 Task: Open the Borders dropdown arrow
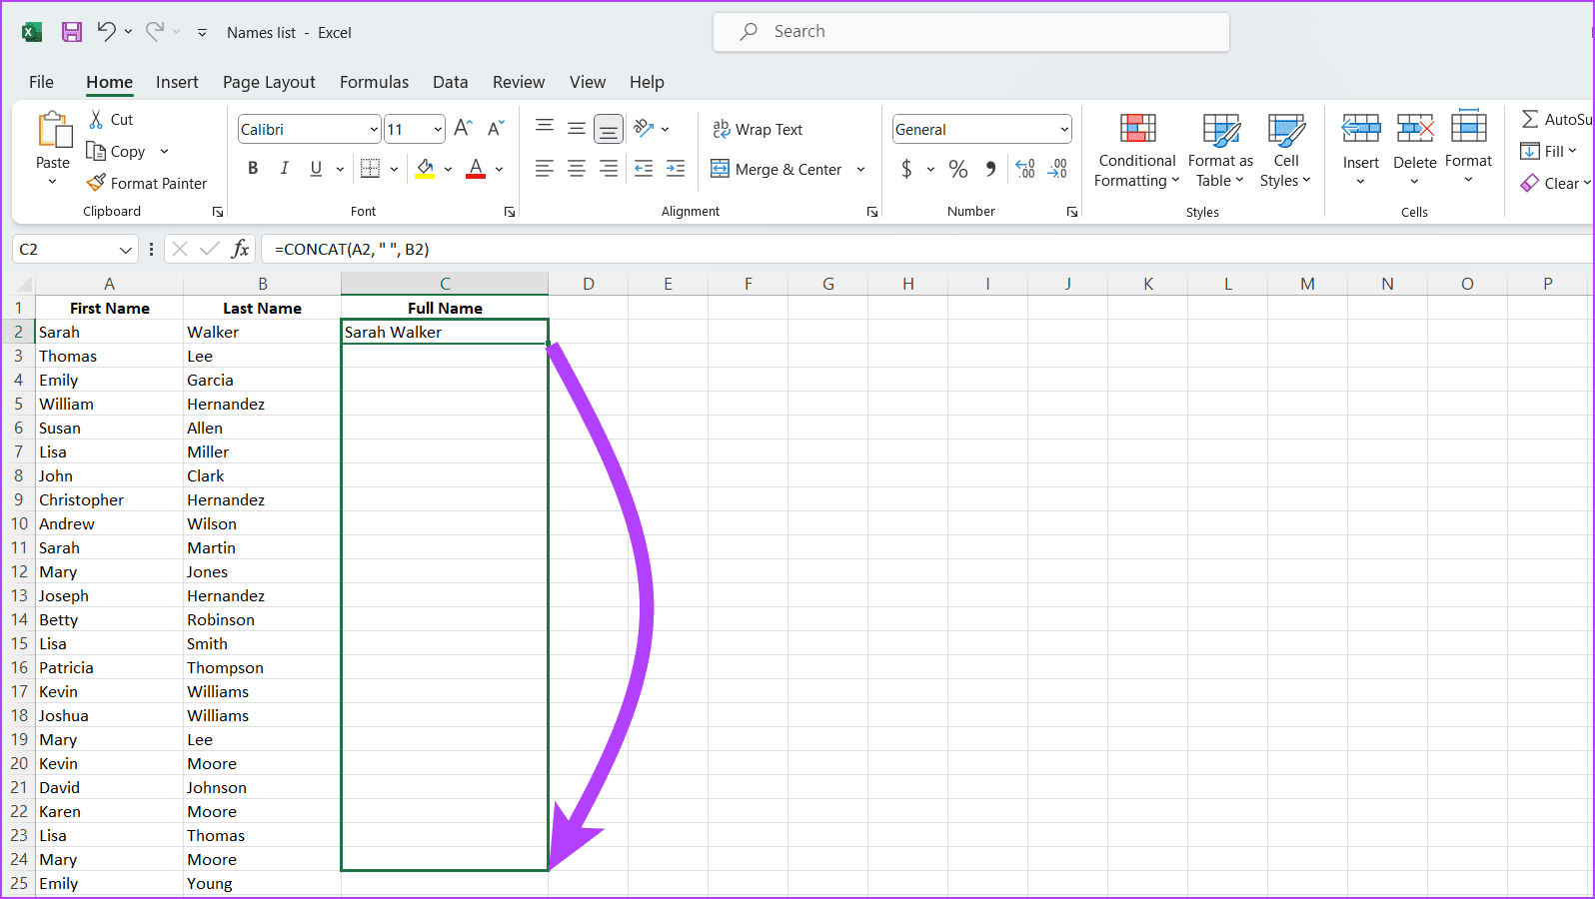click(394, 169)
